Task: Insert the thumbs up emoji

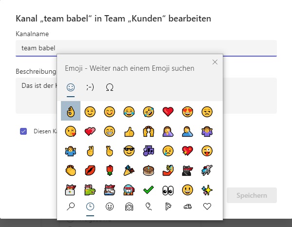Action: (129, 132)
